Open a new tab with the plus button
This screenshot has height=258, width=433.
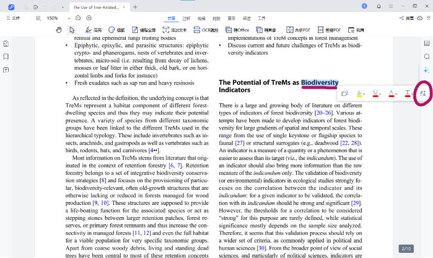[x=135, y=7]
